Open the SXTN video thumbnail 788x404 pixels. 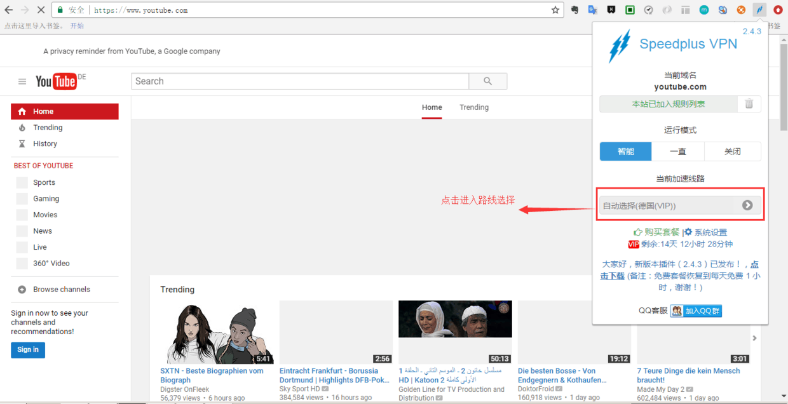pyautogui.click(x=216, y=332)
